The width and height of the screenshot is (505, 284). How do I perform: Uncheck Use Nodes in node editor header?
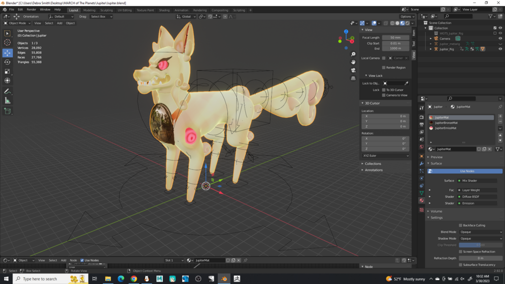point(82,260)
